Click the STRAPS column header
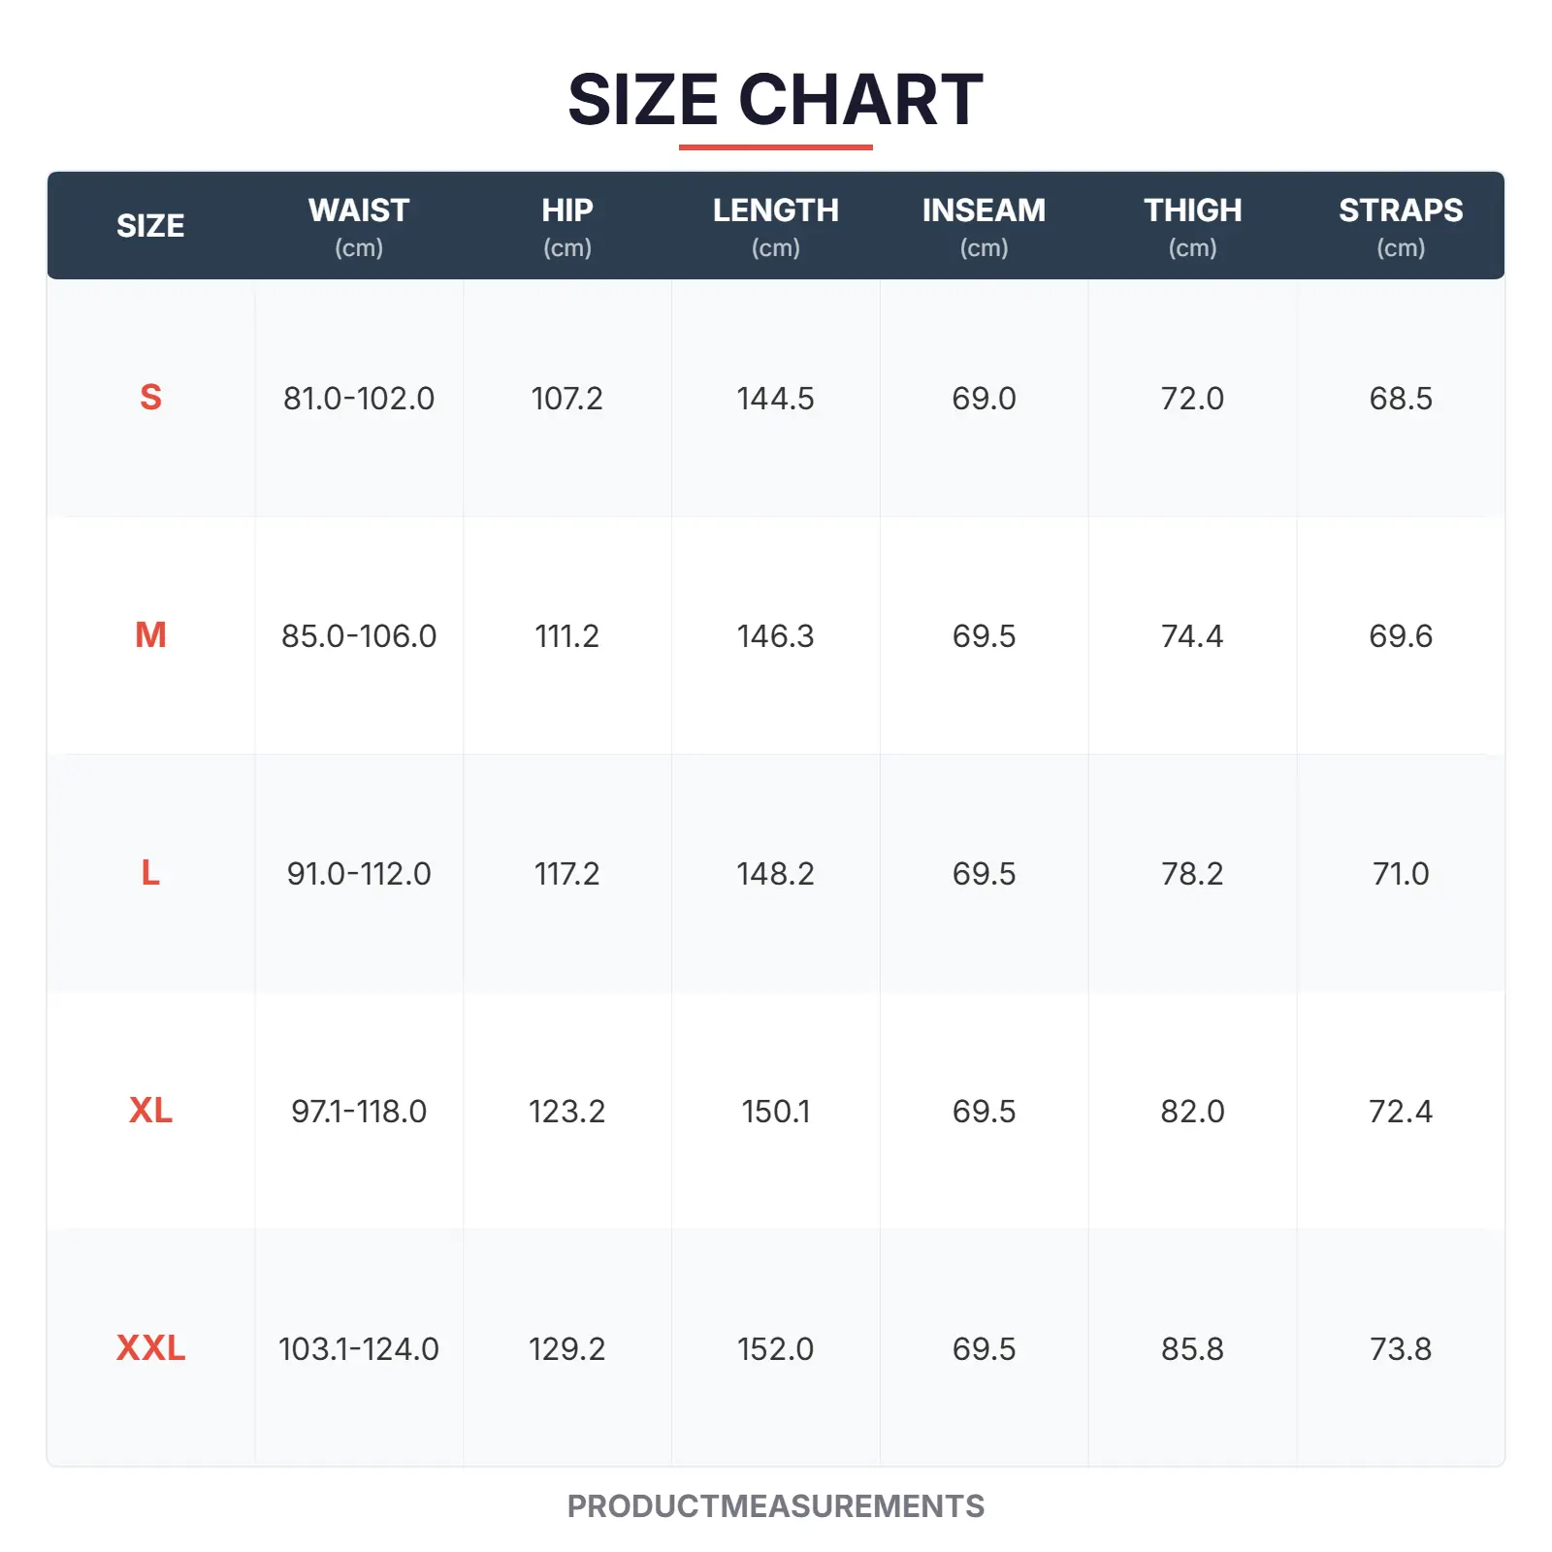 tap(1401, 225)
